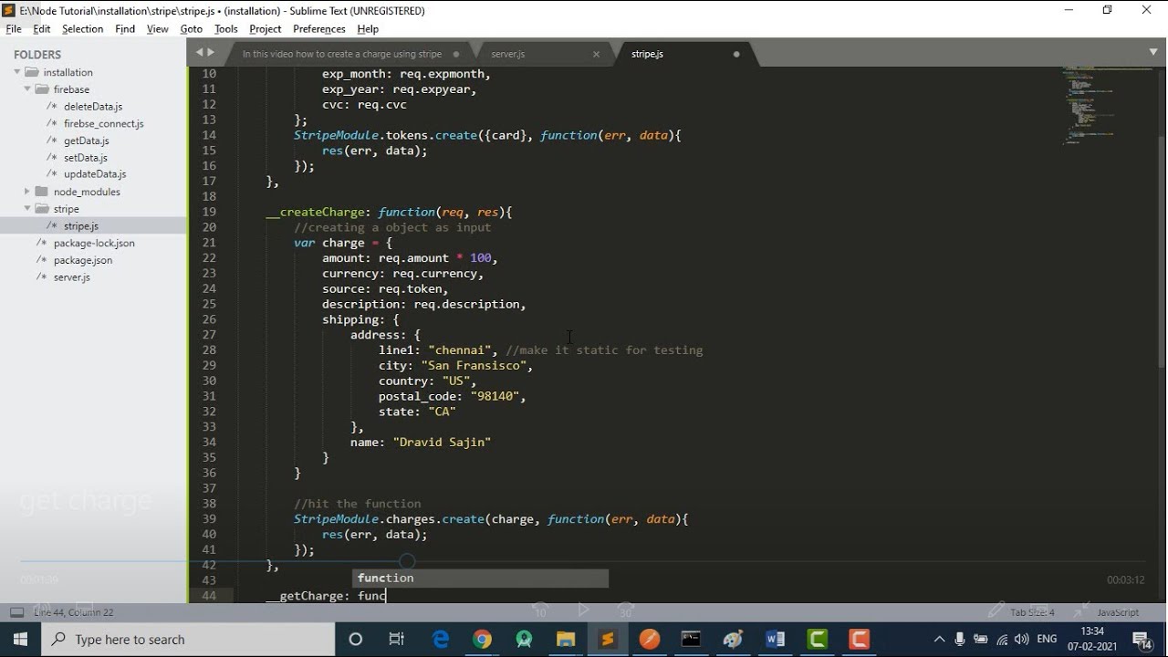Screen dimensions: 1168x657
Task: Open the Tab Size: 4 selector
Action: coord(1032,612)
